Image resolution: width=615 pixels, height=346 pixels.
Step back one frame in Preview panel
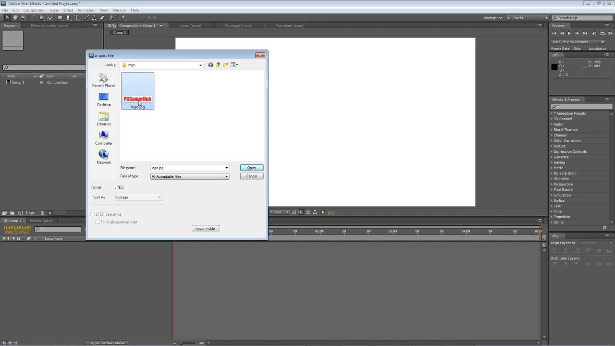[562, 33]
